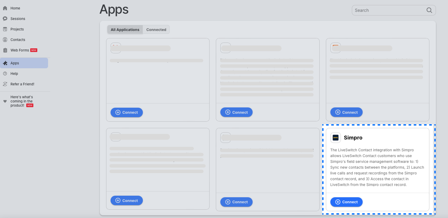
Task: Click the Web Forms clipboard icon
Action: pyautogui.click(x=5, y=50)
